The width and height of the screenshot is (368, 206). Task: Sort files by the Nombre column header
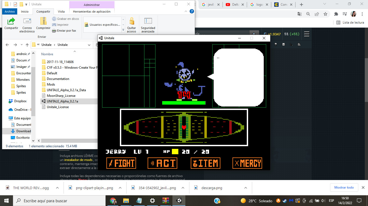coord(47,54)
